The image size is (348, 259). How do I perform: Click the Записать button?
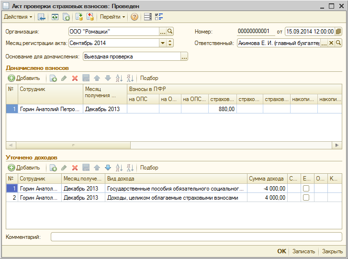click(303, 251)
